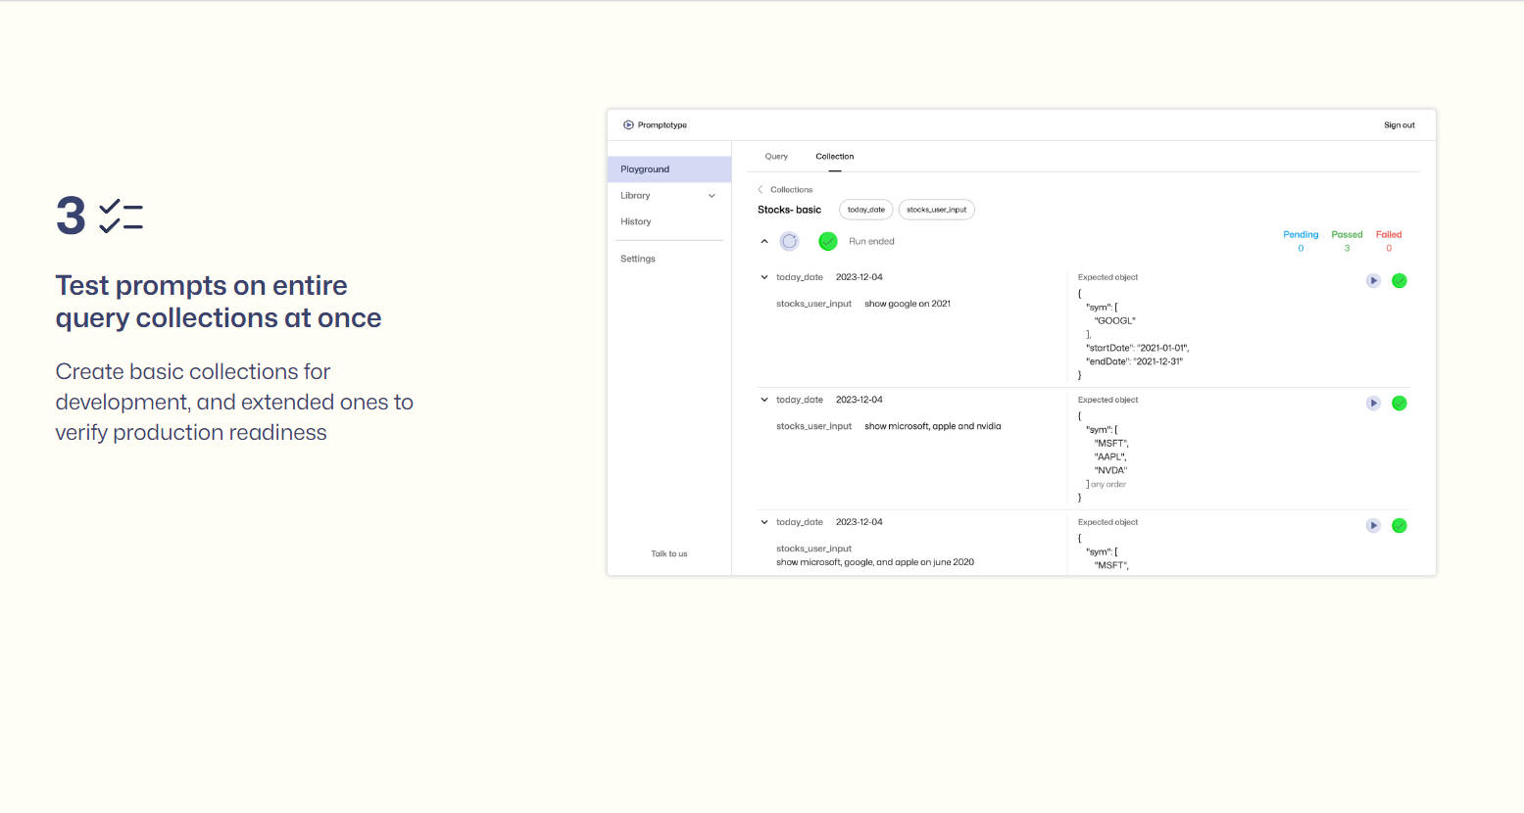Viewport: 1524px width, 813px height.
Task: Switch to the Query tab
Action: (776, 157)
